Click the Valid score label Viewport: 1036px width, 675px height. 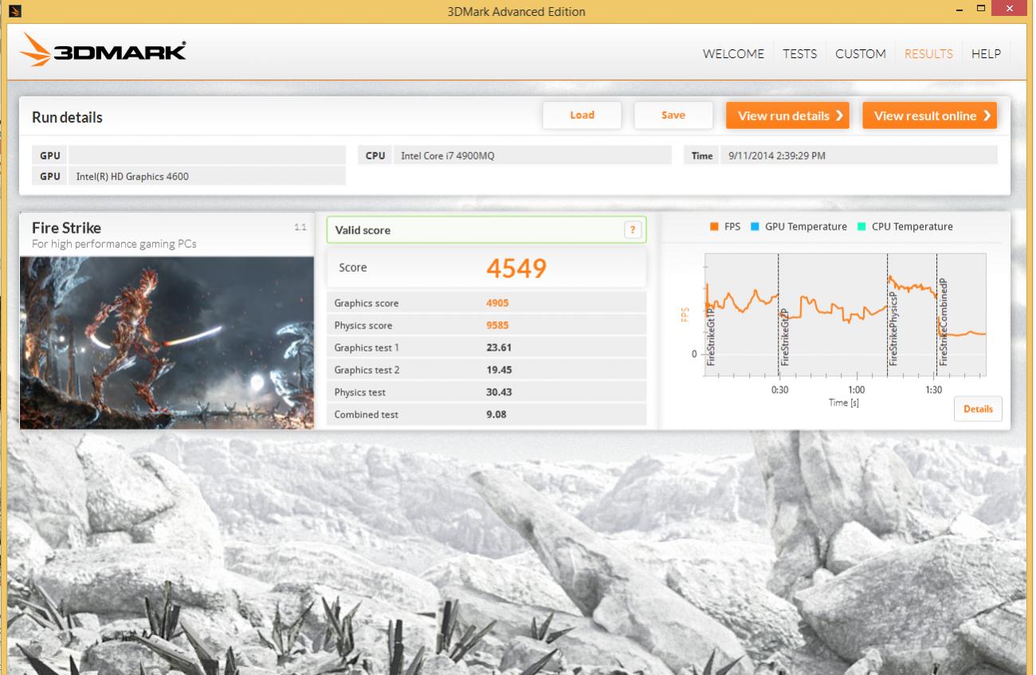click(x=363, y=230)
